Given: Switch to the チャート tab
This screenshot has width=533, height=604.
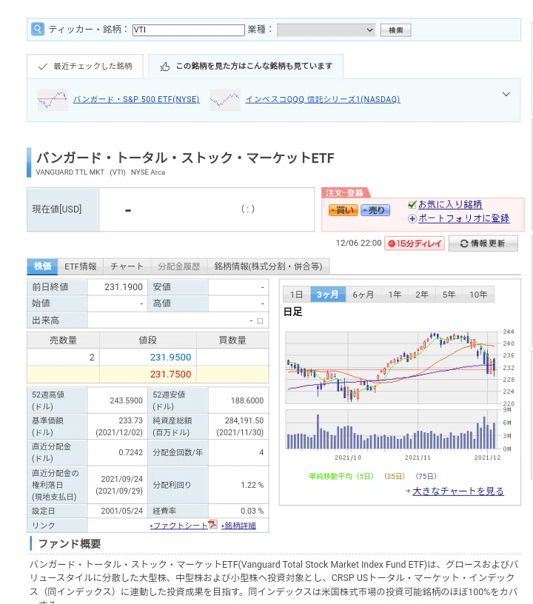Looking at the screenshot, I should pyautogui.click(x=127, y=266).
